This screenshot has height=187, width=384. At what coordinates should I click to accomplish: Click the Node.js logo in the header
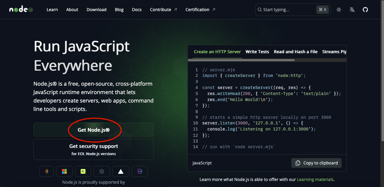click(21, 10)
